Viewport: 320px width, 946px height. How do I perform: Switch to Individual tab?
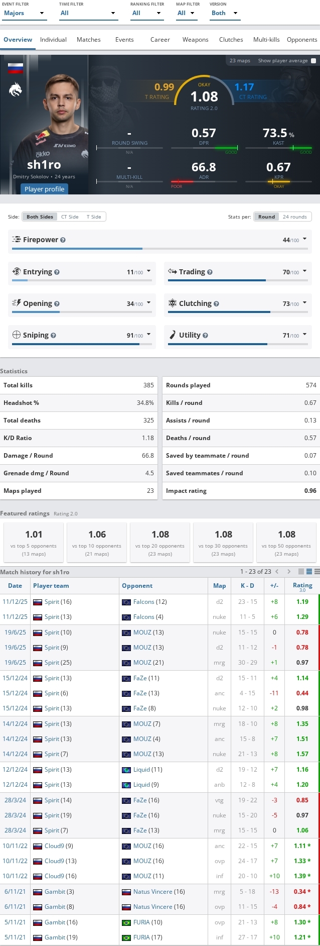[x=53, y=40]
